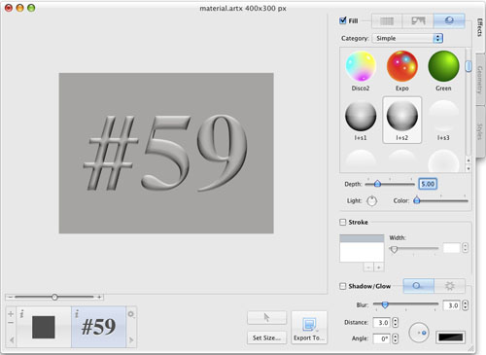Screen dimensions: 486x355
Task: Zoom in with plus on zoom slider
Action: click(x=99, y=297)
